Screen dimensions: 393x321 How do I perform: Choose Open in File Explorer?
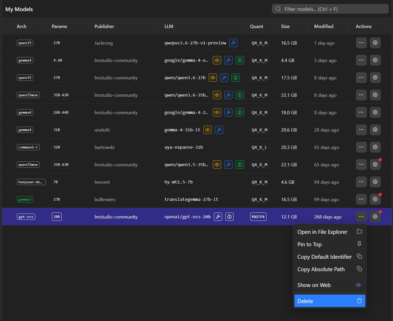[x=330, y=232]
